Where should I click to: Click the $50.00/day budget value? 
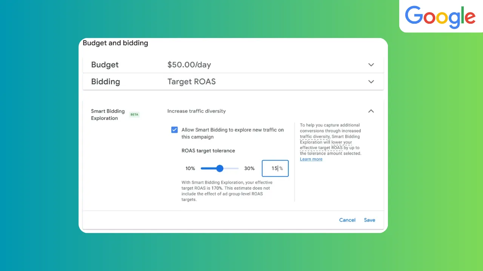click(x=189, y=65)
